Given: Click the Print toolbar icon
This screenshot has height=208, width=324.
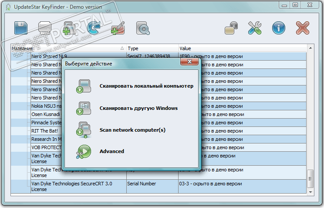Looking at the screenshot, I should pos(44,28).
